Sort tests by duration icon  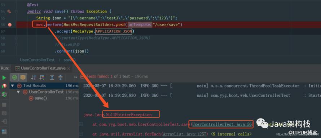tap(42, 77)
